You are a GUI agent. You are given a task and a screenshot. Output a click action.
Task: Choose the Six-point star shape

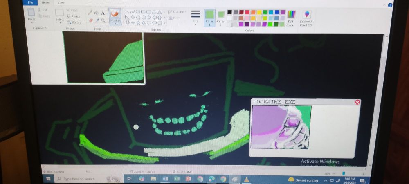point(144,22)
